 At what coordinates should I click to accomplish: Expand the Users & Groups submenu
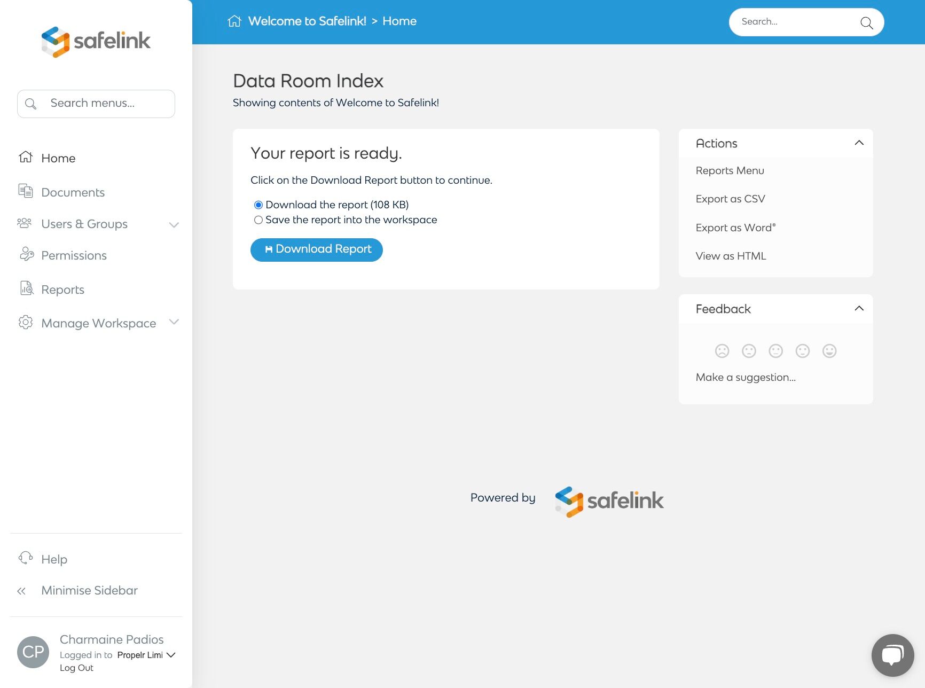click(x=174, y=225)
